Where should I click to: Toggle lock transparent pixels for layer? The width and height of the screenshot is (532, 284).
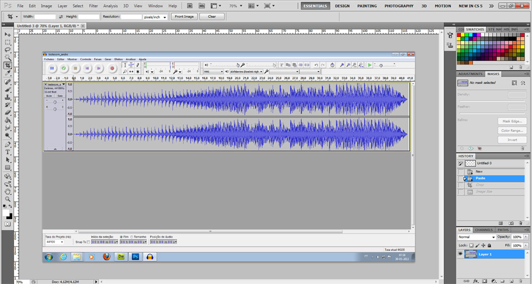tap(472, 245)
